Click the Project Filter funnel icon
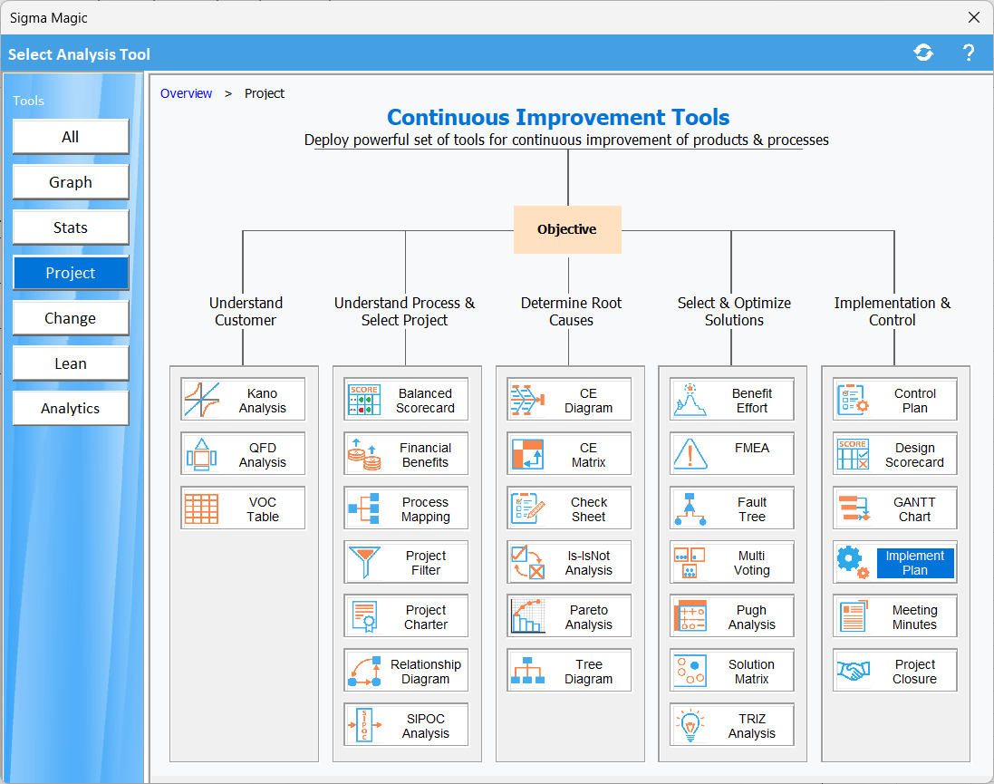 tap(364, 563)
